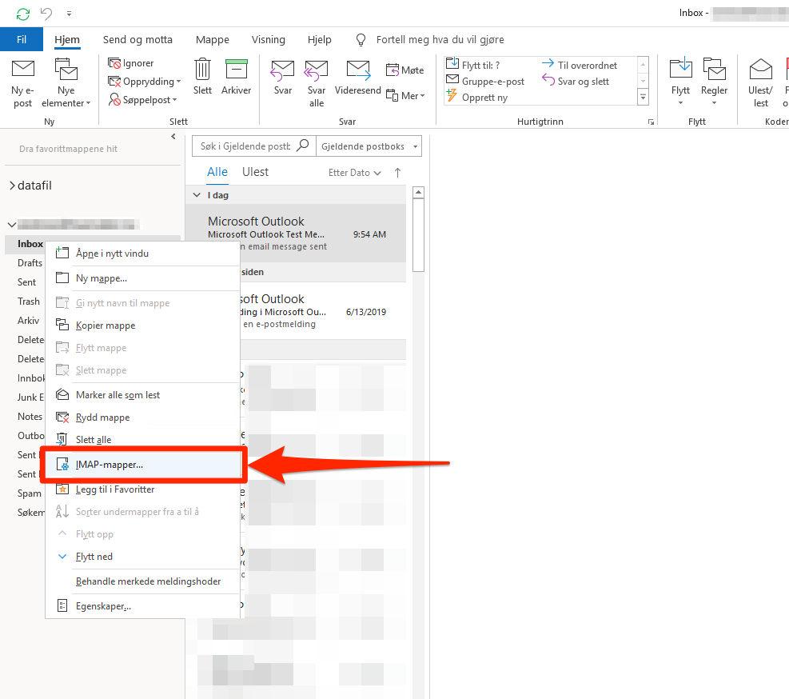
Task: Open Egenskaper... from context menu
Action: [x=142, y=606]
